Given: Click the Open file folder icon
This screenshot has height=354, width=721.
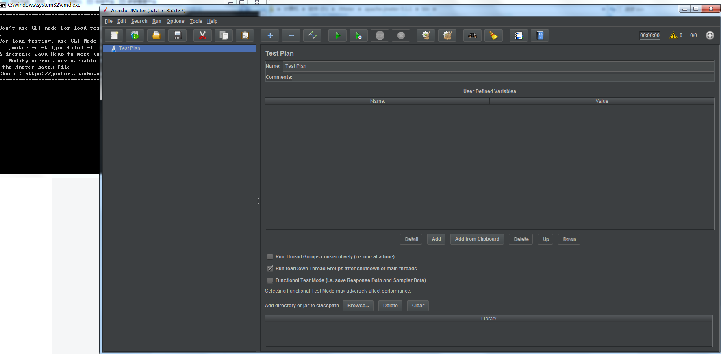Looking at the screenshot, I should point(156,36).
